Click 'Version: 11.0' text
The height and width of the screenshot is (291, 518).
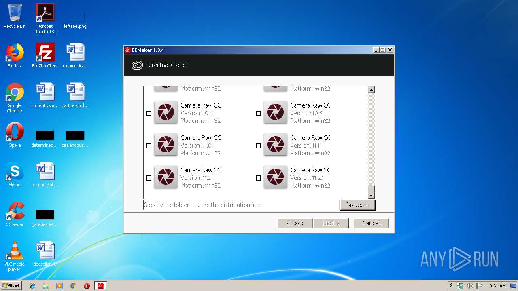click(196, 145)
